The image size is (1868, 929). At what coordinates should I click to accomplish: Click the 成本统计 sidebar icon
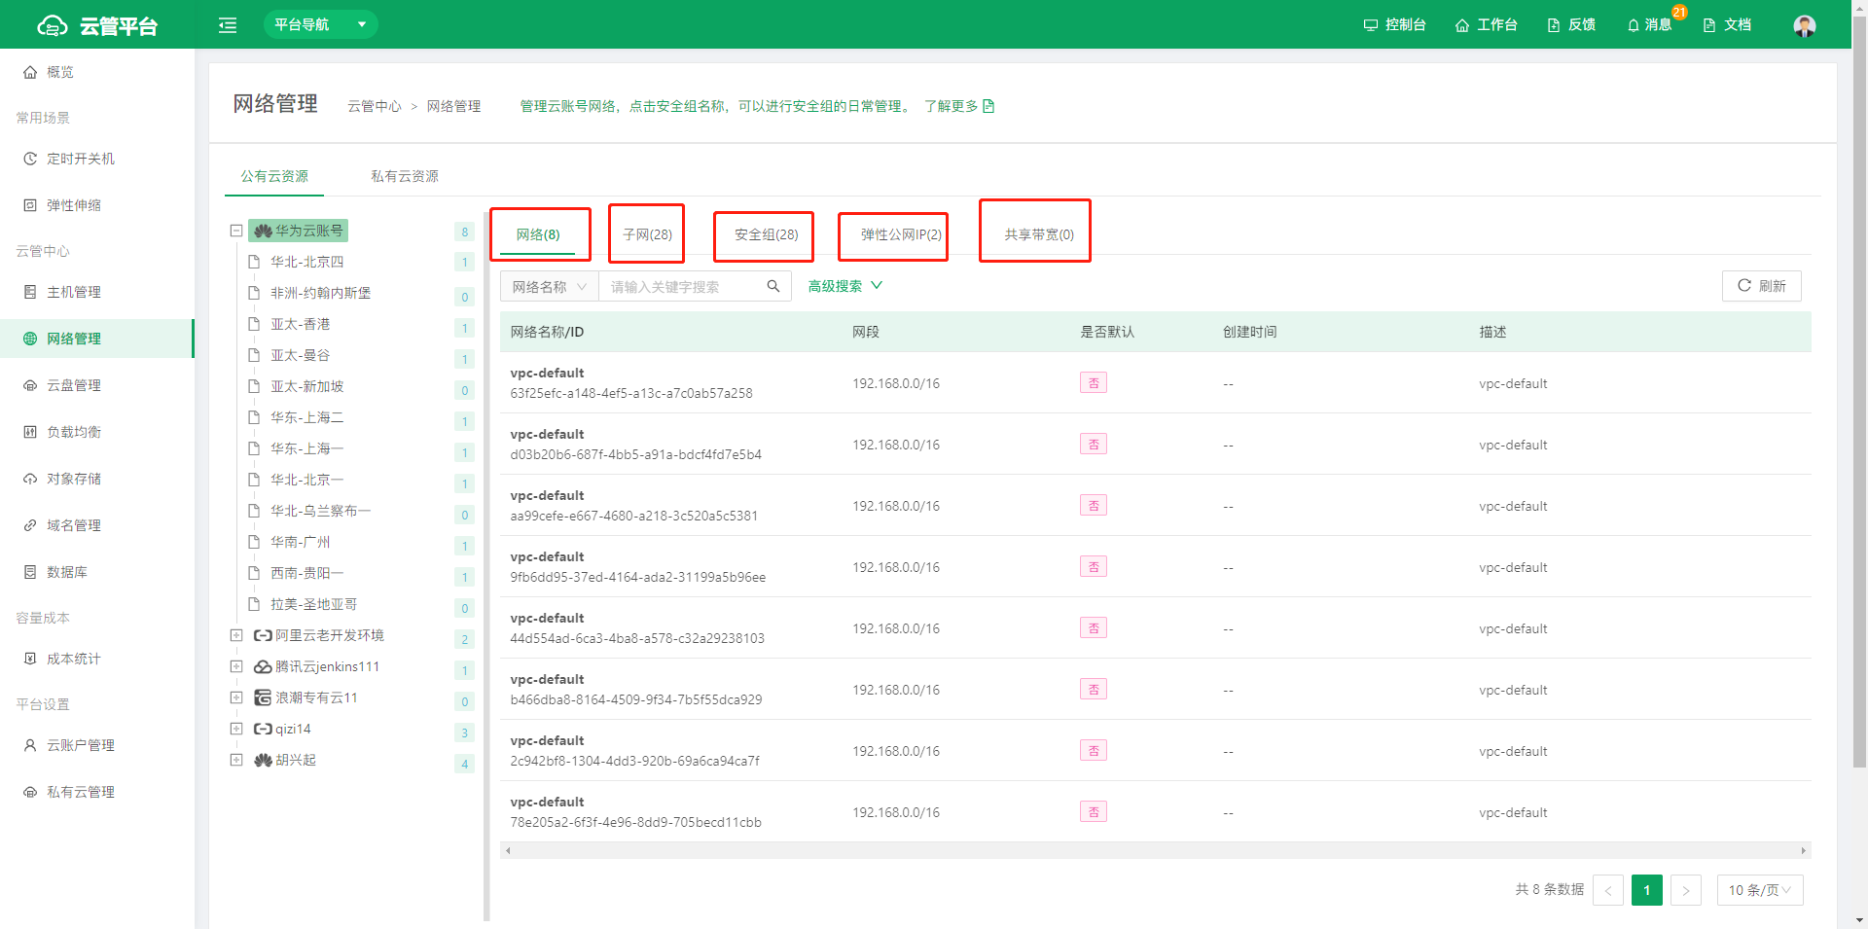point(30,659)
